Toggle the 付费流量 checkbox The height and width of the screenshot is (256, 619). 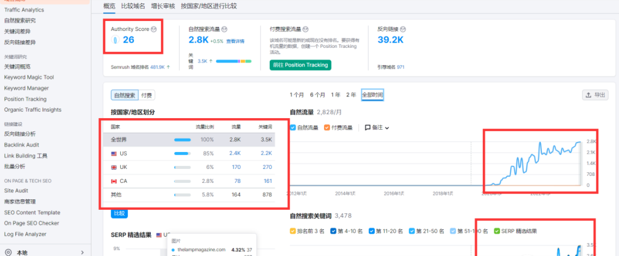click(327, 127)
